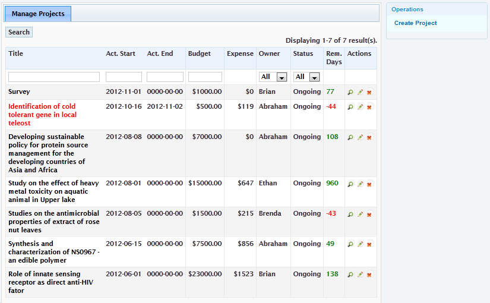Sort projects by Budget column header
Viewport: 490px width, 303px height.
pos(199,53)
